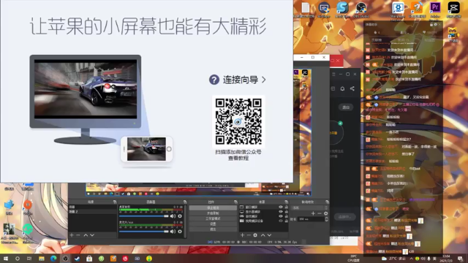The image size is (468, 263).
Task: Open mic/aux settings gear in OBS mixer
Action: click(x=180, y=232)
